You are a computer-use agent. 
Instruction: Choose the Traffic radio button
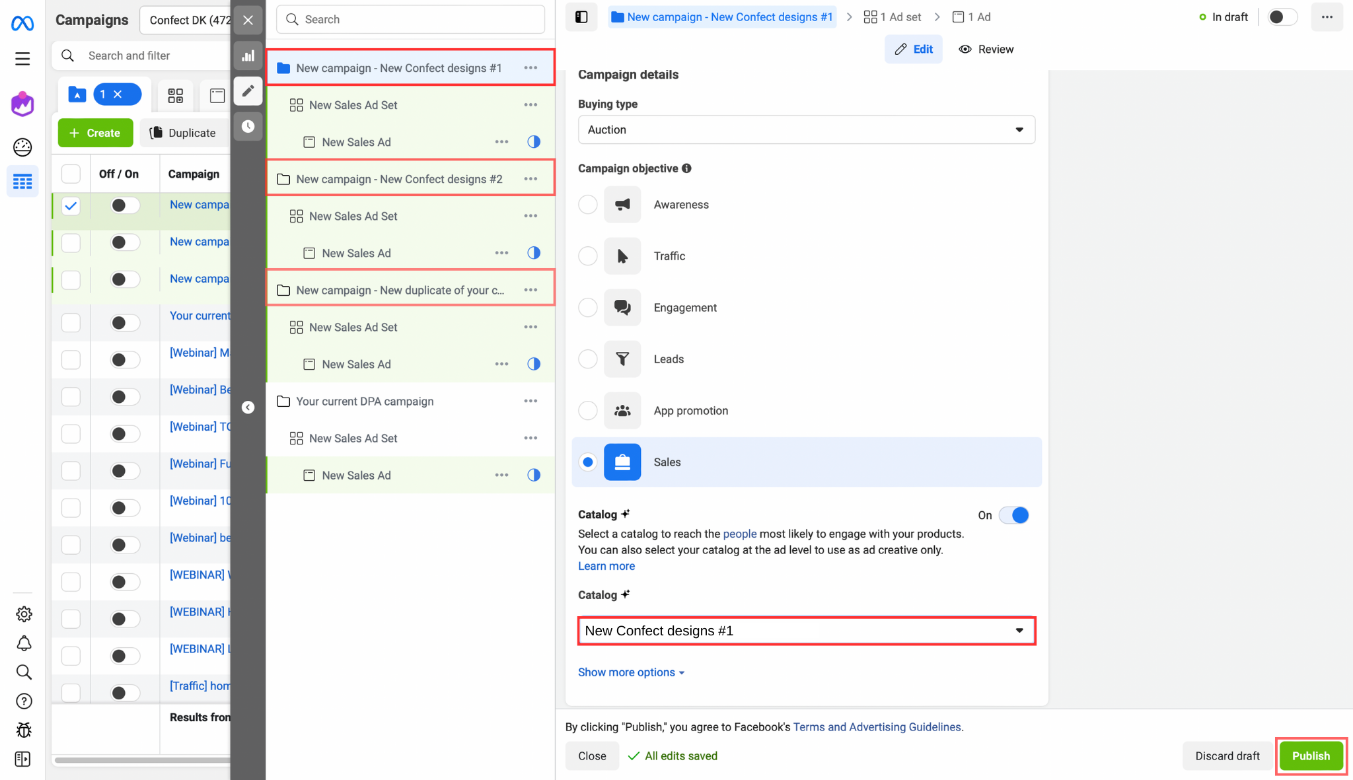point(588,256)
